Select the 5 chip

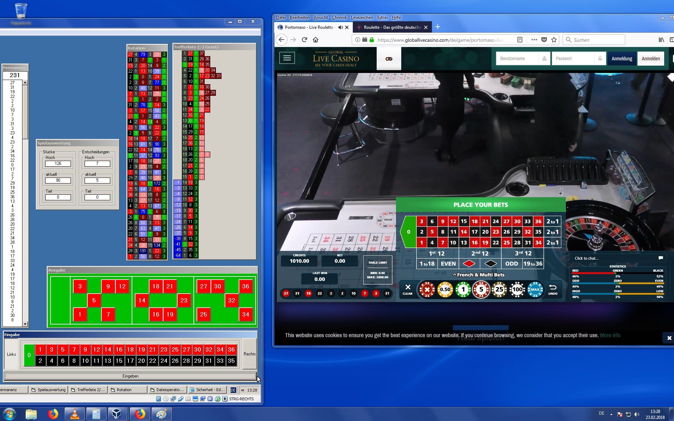[481, 289]
